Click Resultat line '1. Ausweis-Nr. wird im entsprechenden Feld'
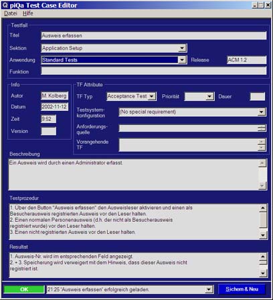 (72, 257)
